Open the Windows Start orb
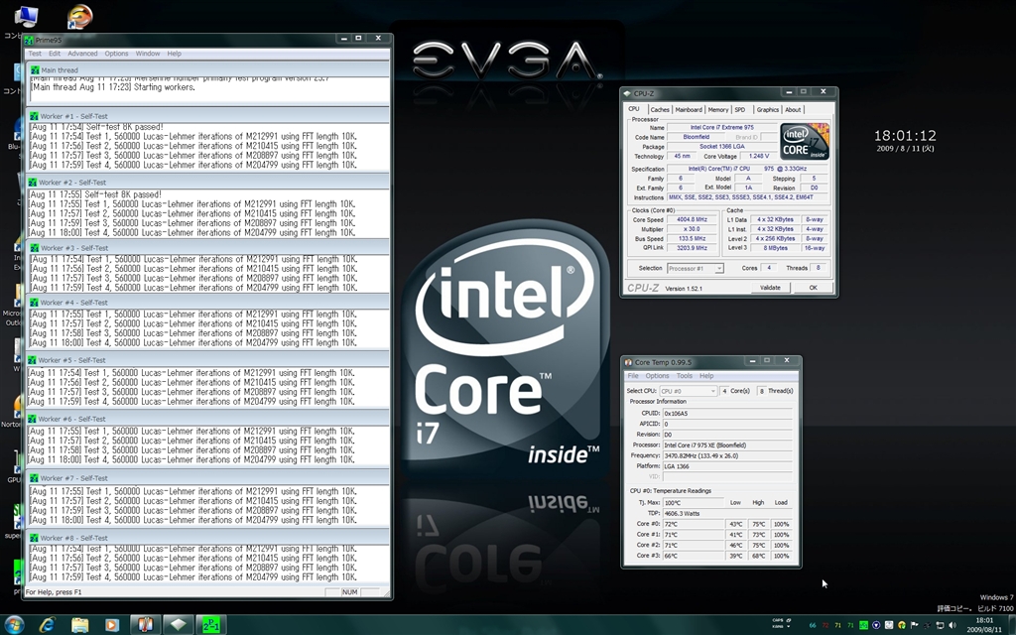Image resolution: width=1016 pixels, height=635 pixels. [x=14, y=625]
